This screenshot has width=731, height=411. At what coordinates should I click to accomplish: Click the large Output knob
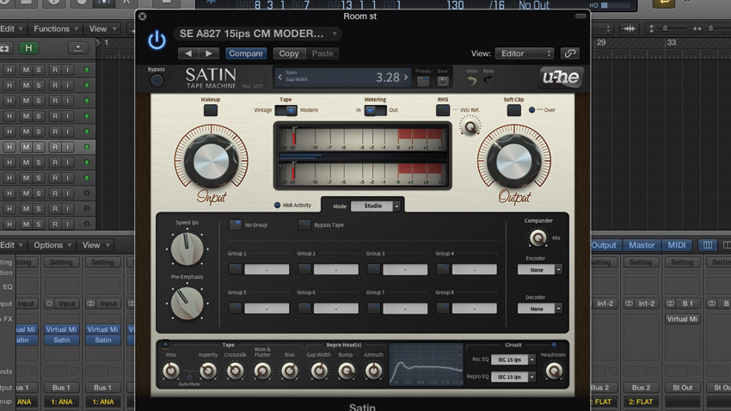(513, 162)
